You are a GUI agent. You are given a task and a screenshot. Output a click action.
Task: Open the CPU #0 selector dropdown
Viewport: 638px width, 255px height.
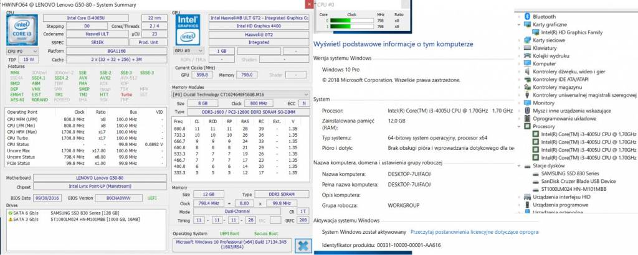[x=22, y=51]
